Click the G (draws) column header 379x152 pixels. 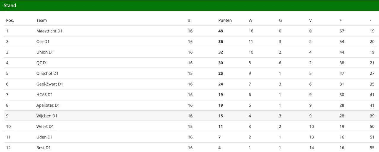[280, 20]
